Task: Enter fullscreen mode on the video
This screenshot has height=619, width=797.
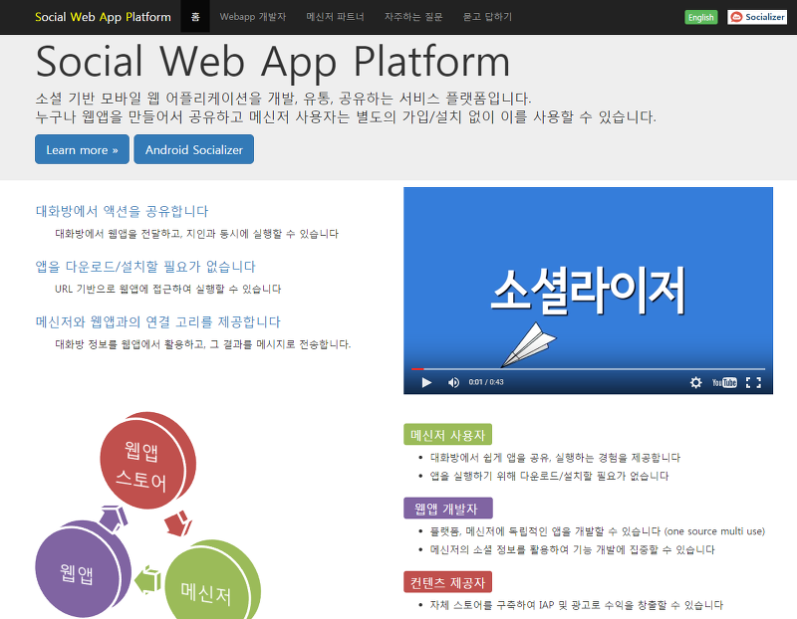Action: [753, 382]
